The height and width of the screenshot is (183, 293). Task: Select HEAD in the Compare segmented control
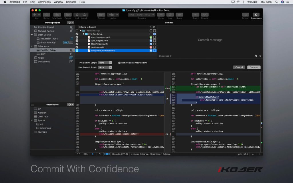(140, 15)
